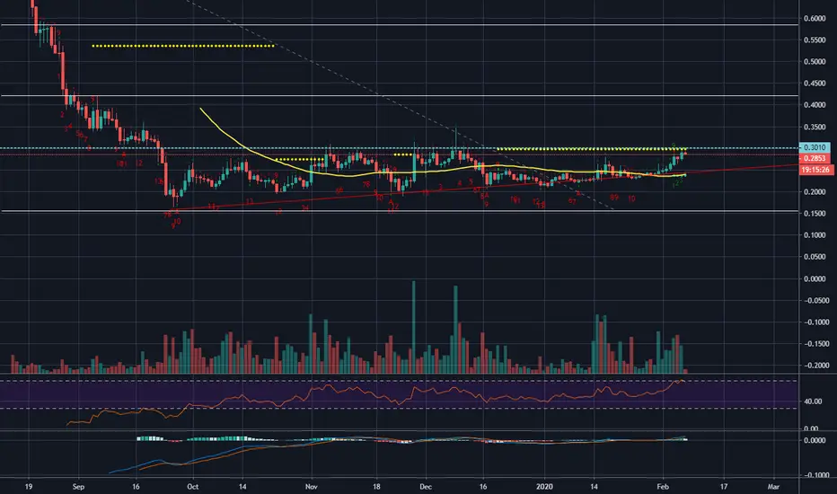Click the Sep label on time axis
Screen dimensions: 837x494
(x=78, y=487)
